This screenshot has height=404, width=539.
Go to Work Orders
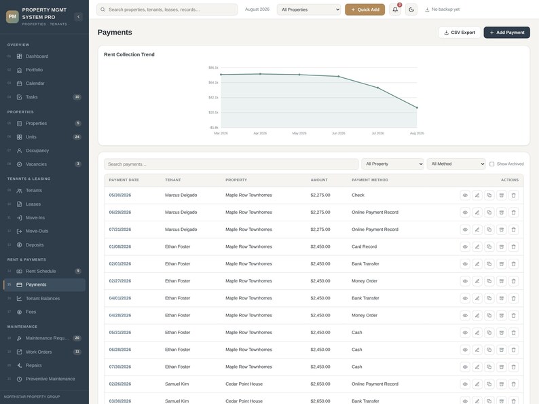click(x=44, y=352)
